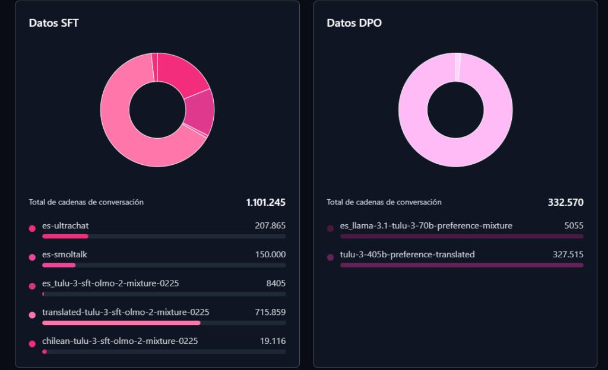This screenshot has height=370, width=608.
Task: Select the es-ultrachat dataset label
Action: tap(65, 225)
